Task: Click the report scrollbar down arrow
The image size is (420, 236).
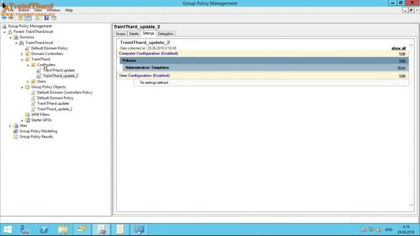Action: tap(411, 205)
